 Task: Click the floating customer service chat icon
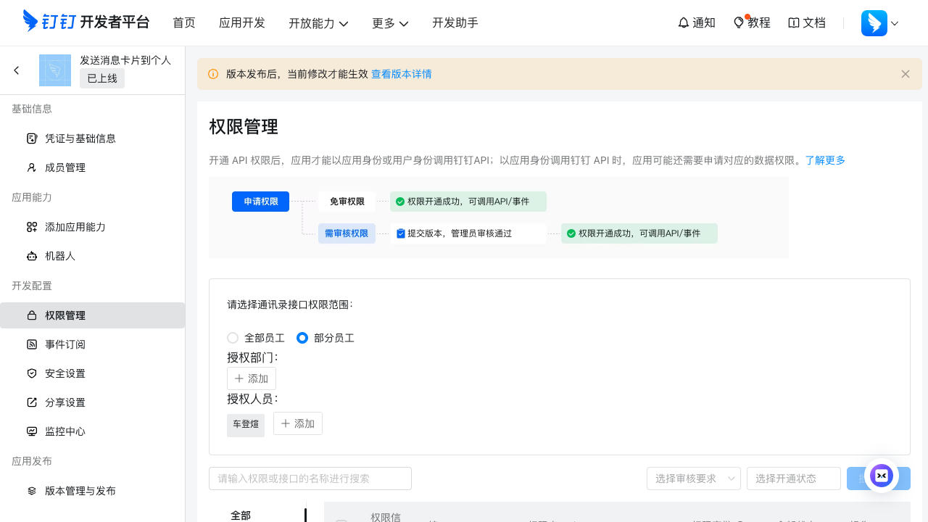pyautogui.click(x=882, y=476)
